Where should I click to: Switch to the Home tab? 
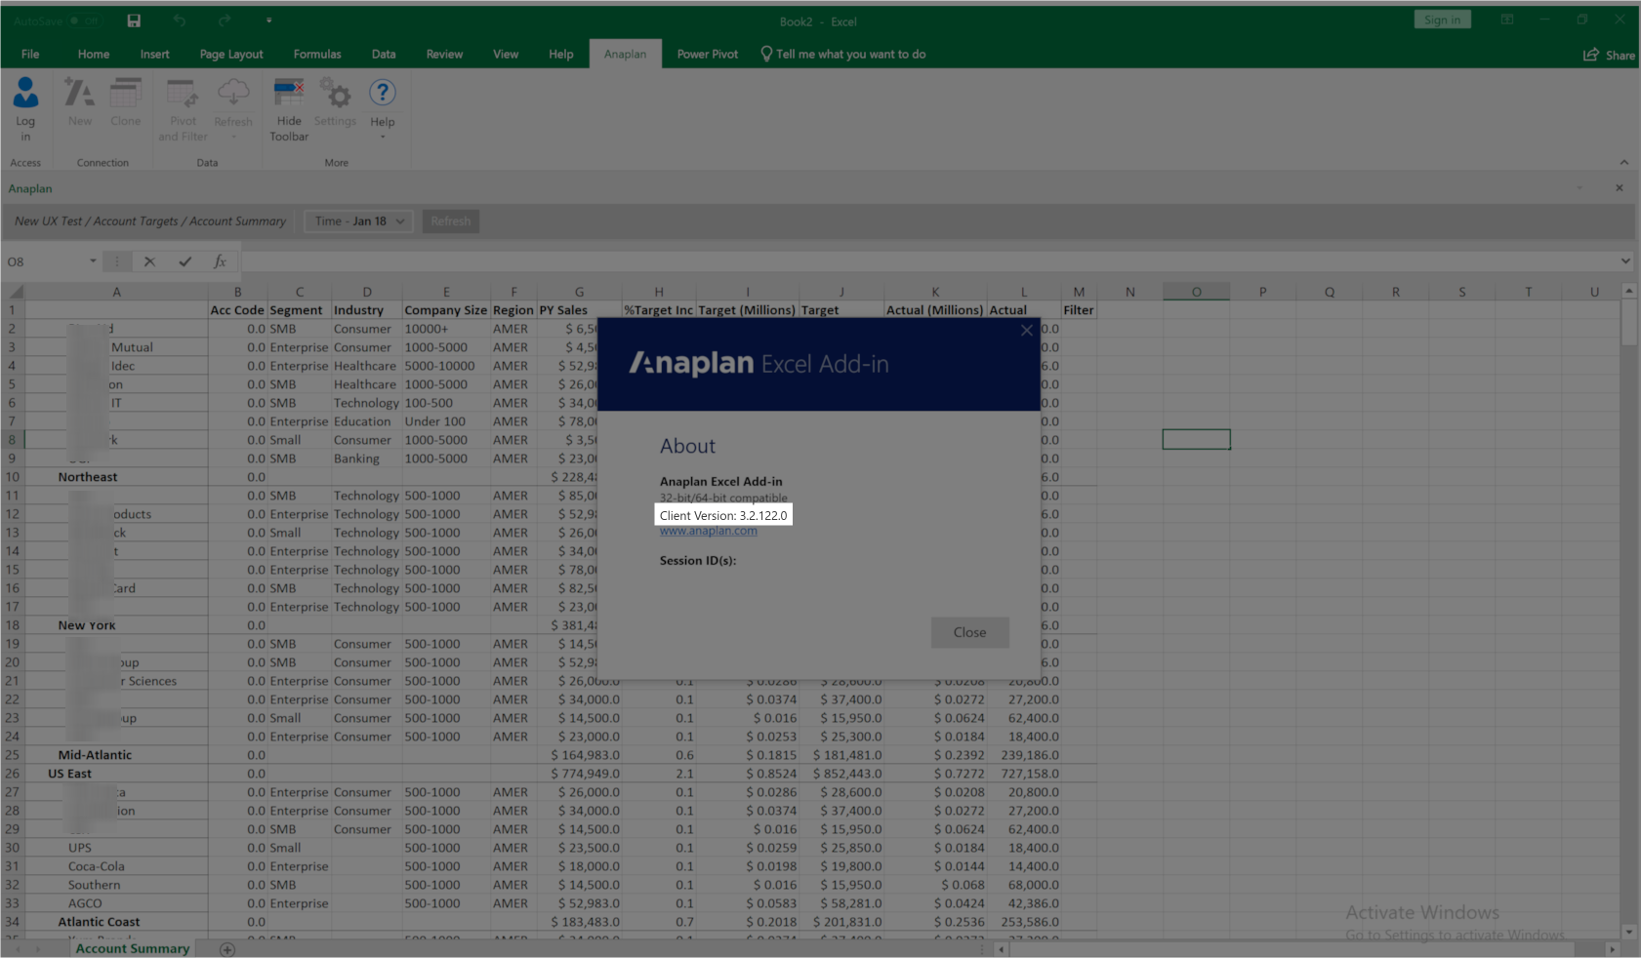[x=94, y=55]
